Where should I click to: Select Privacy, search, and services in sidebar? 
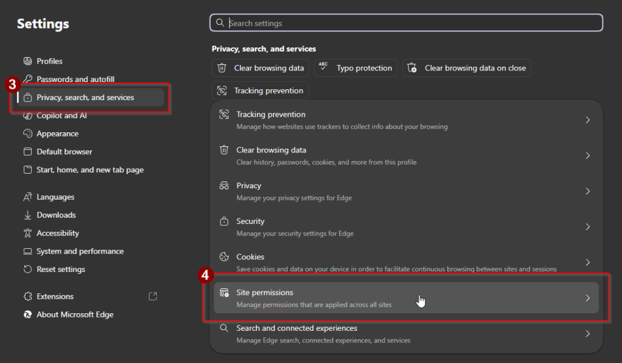tap(91, 98)
